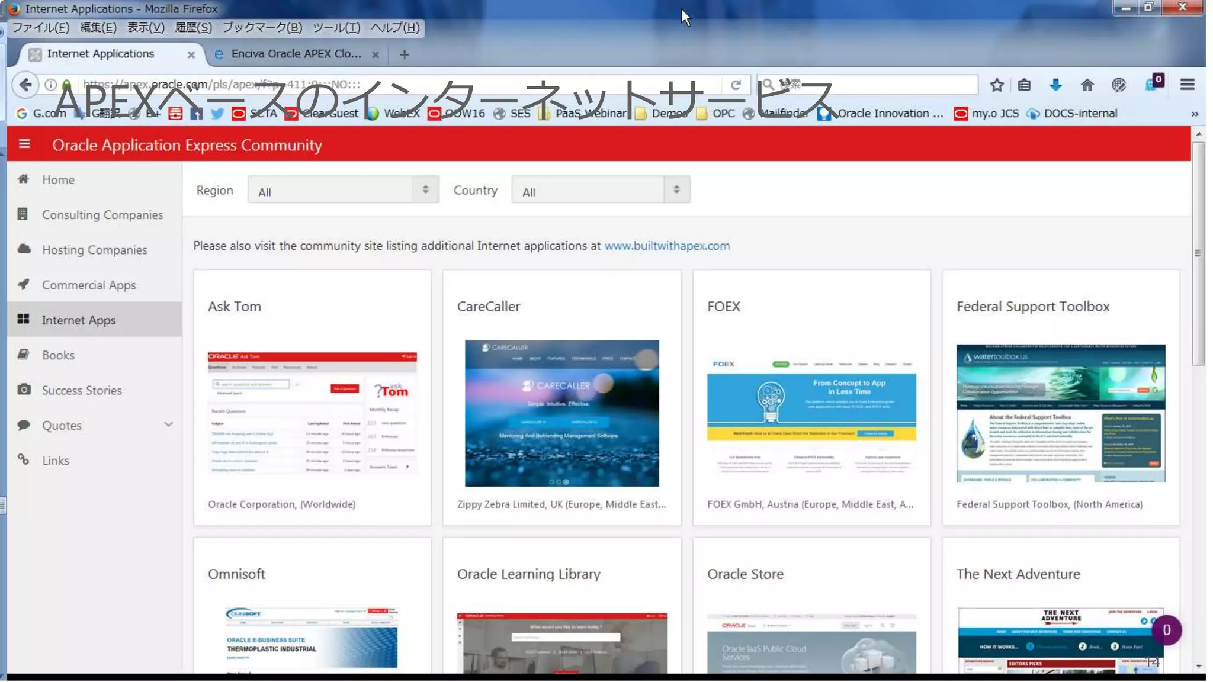Open the Commercial Apps sidebar link
The height and width of the screenshot is (682, 1213).
(89, 285)
